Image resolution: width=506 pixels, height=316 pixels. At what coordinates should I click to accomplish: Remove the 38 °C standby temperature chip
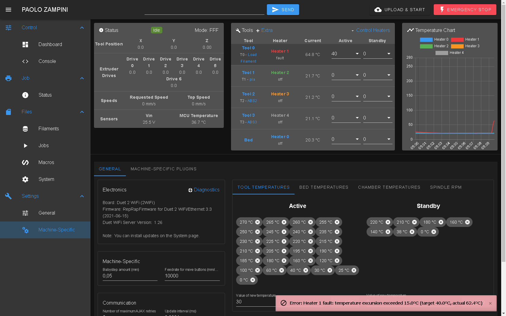pyautogui.click(x=412, y=232)
